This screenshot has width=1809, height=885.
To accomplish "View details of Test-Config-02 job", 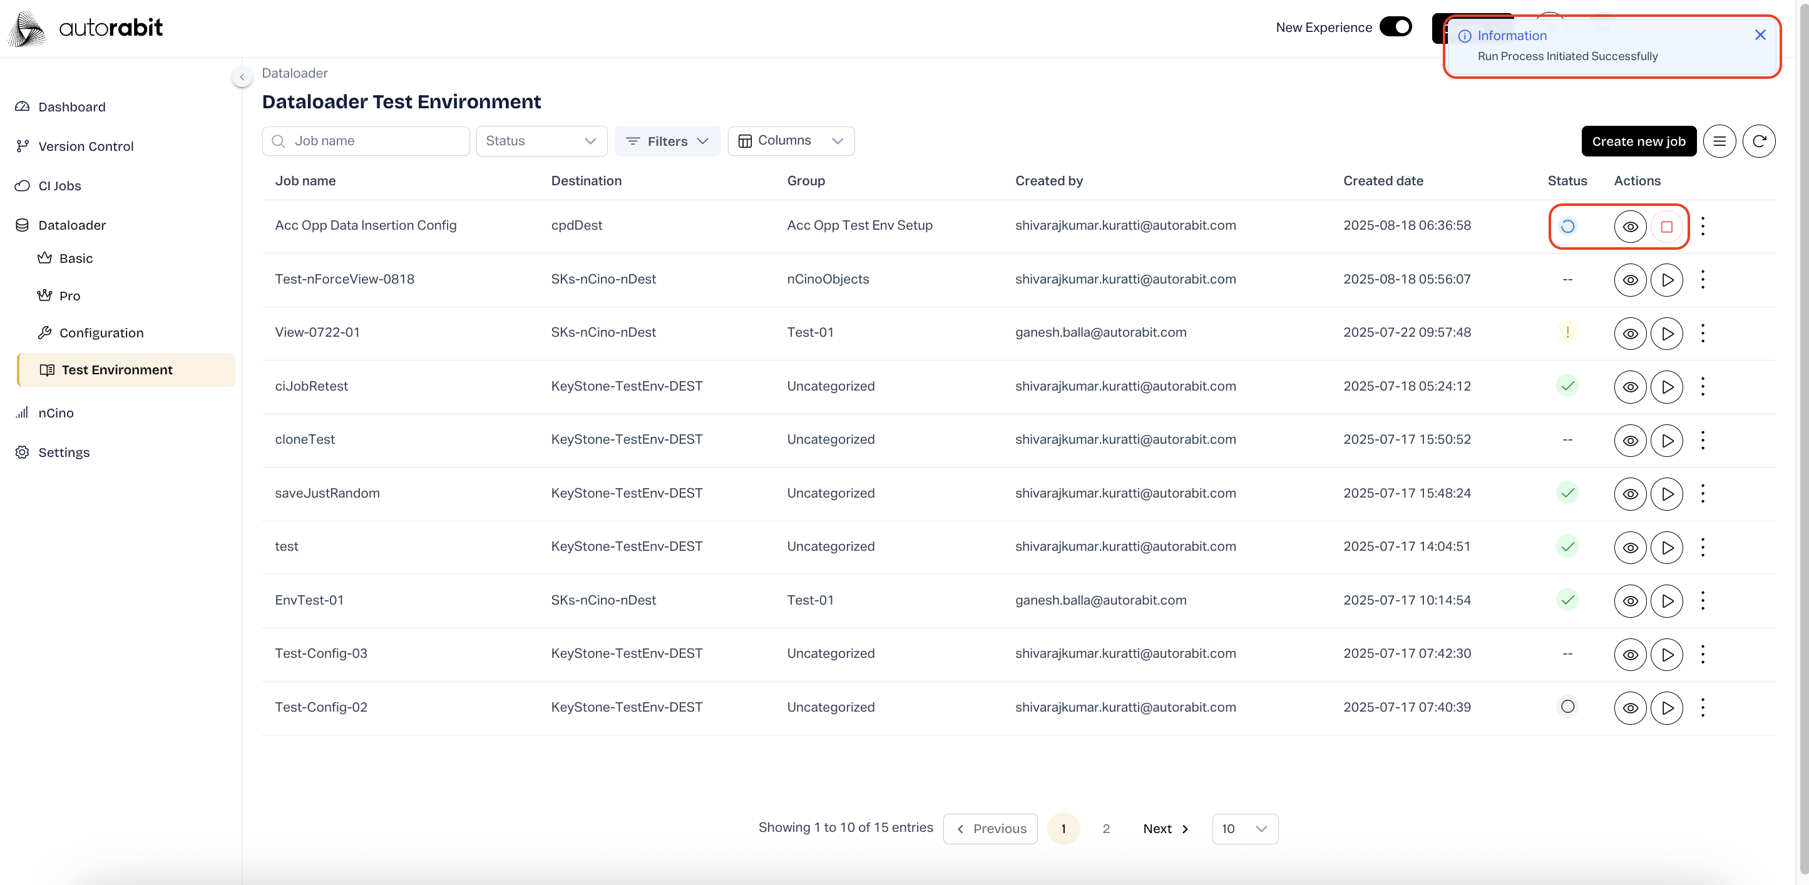I will tap(1630, 707).
